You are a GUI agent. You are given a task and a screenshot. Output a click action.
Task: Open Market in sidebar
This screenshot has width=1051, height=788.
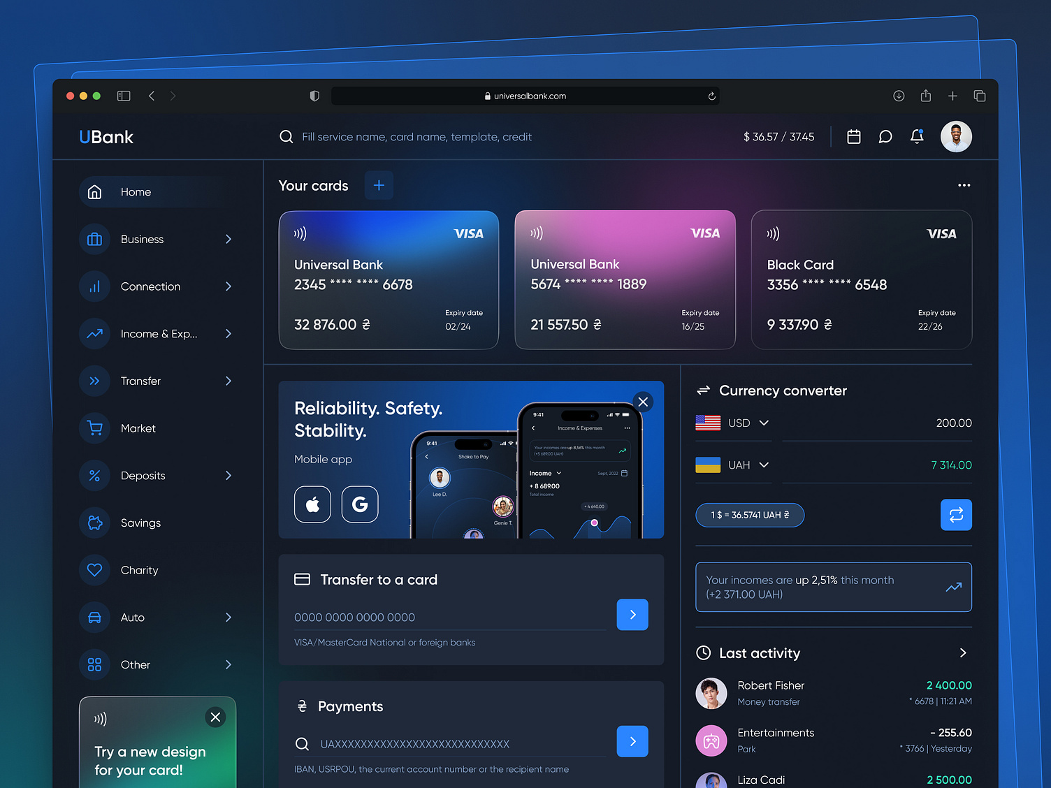(157, 428)
